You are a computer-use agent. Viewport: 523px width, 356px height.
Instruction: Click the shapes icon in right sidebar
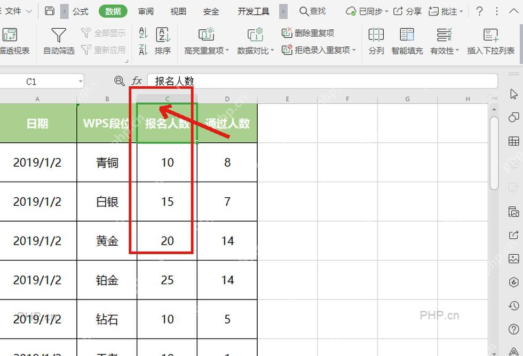pyautogui.click(x=513, y=117)
